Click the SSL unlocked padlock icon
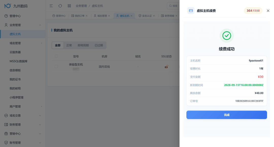Image resolution: width=274 pixels, height=147 pixels. click(x=166, y=66)
